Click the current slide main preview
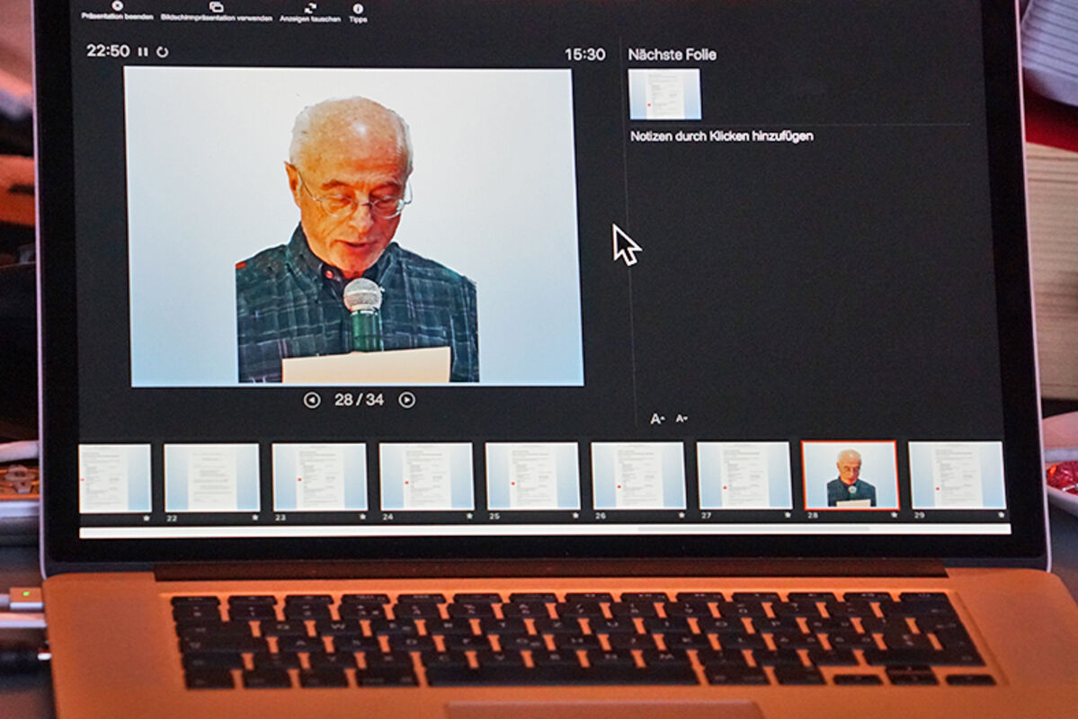This screenshot has height=719, width=1078. (353, 226)
